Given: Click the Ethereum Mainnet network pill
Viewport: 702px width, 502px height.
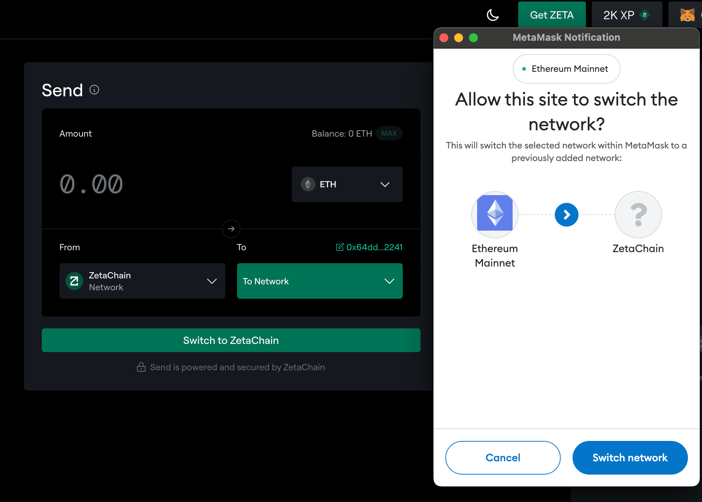Looking at the screenshot, I should coord(566,69).
